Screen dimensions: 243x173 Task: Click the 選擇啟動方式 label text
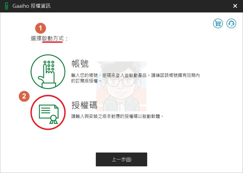[x=49, y=38]
